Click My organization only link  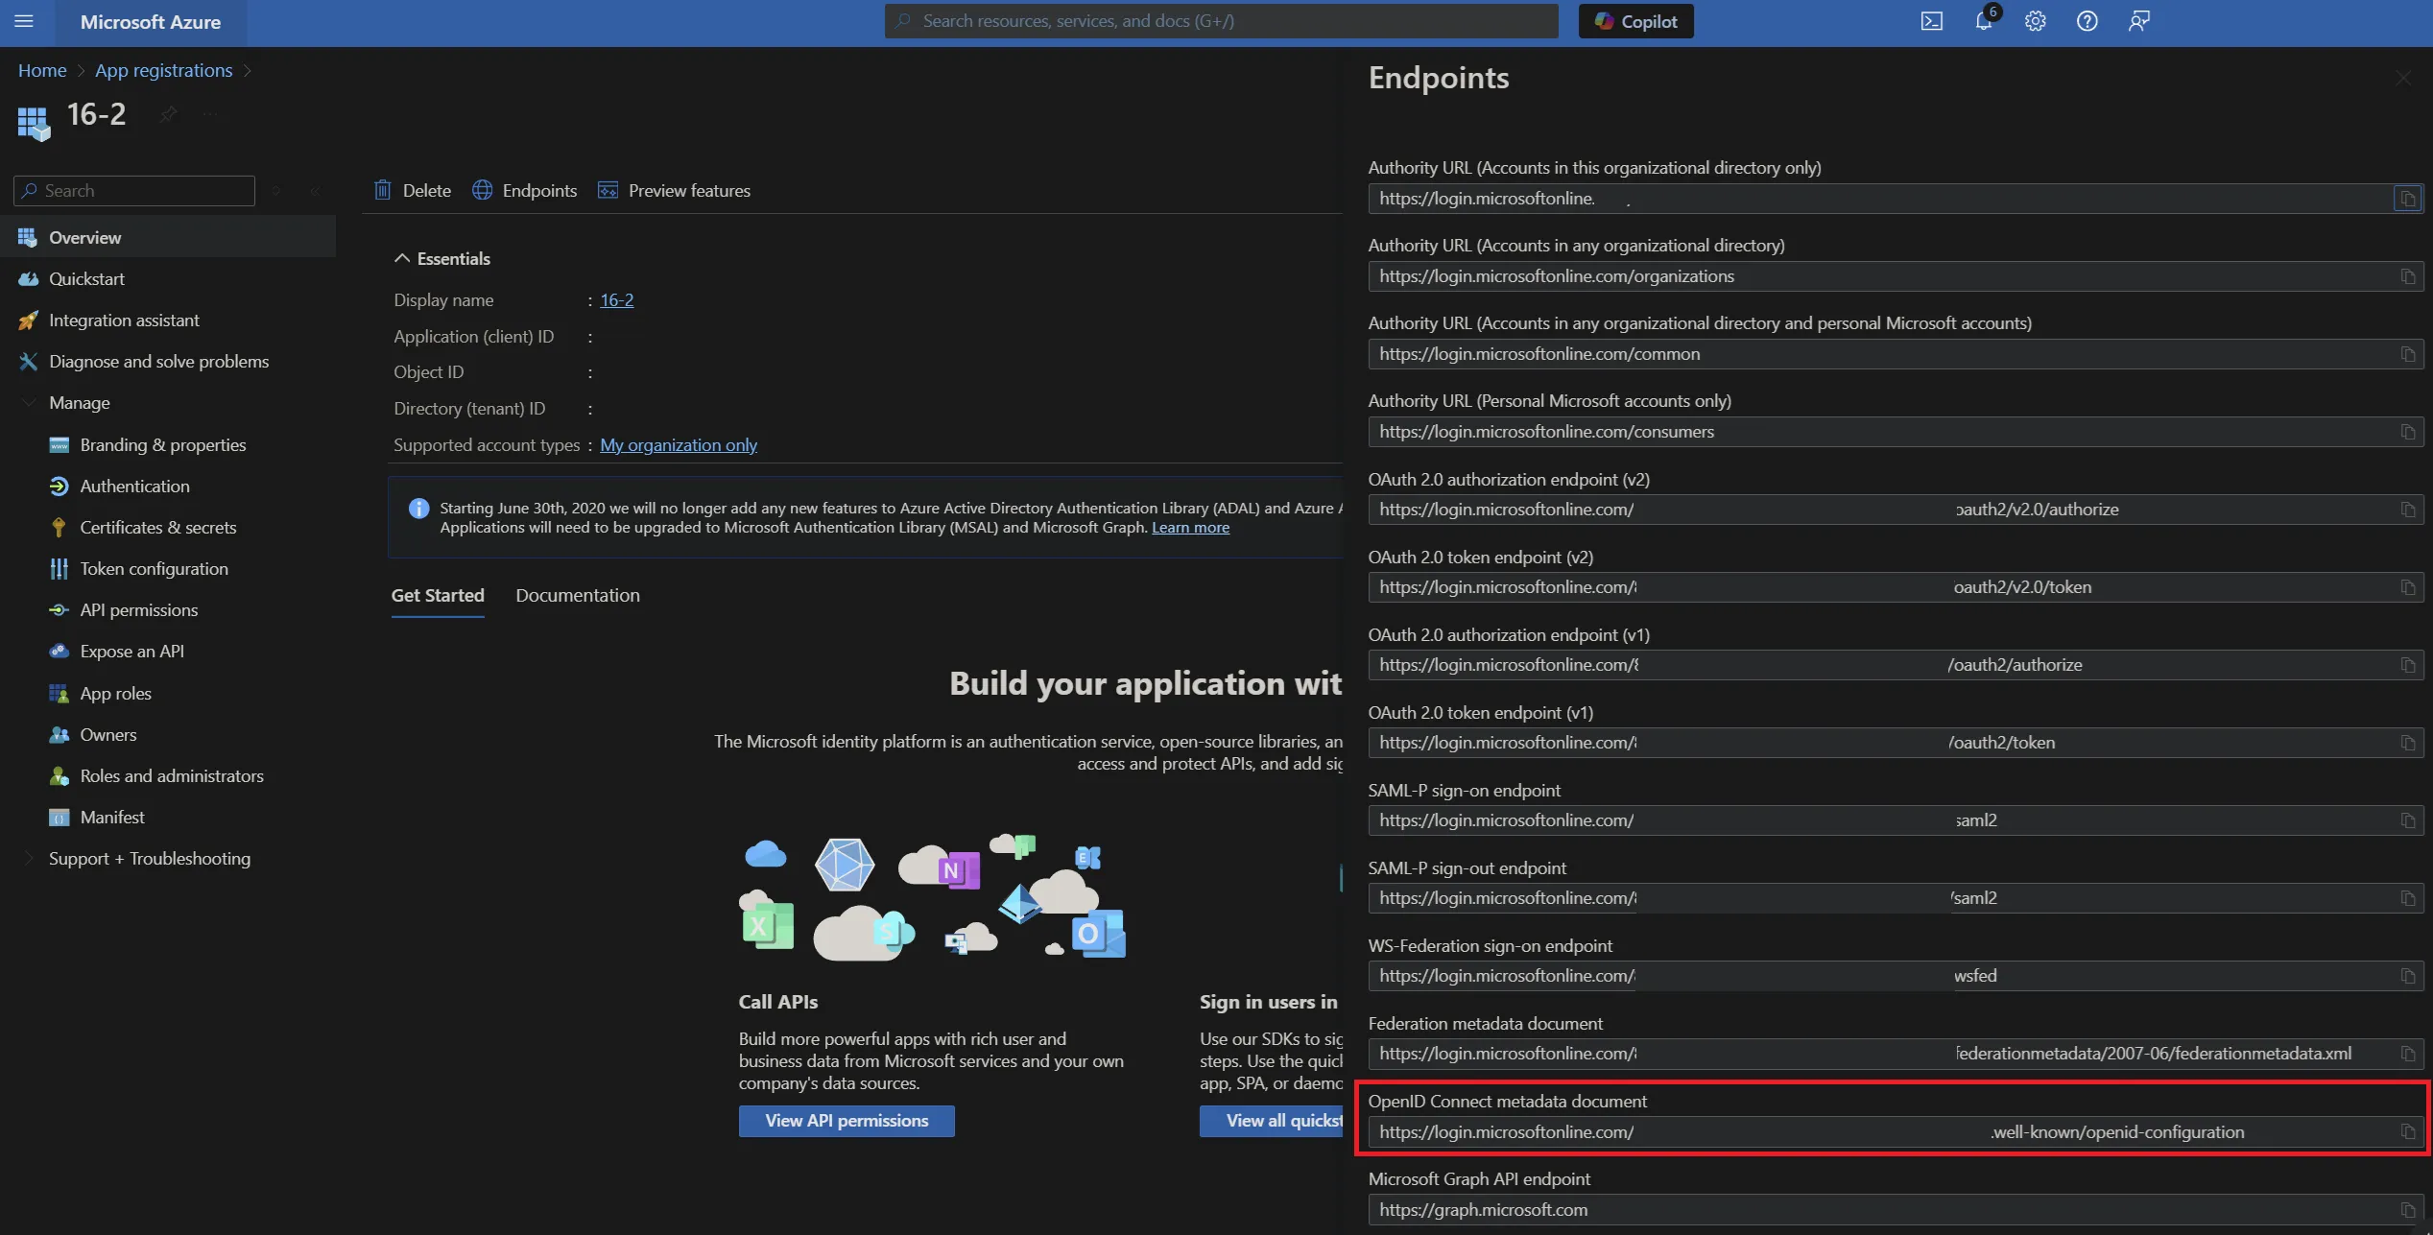click(679, 445)
